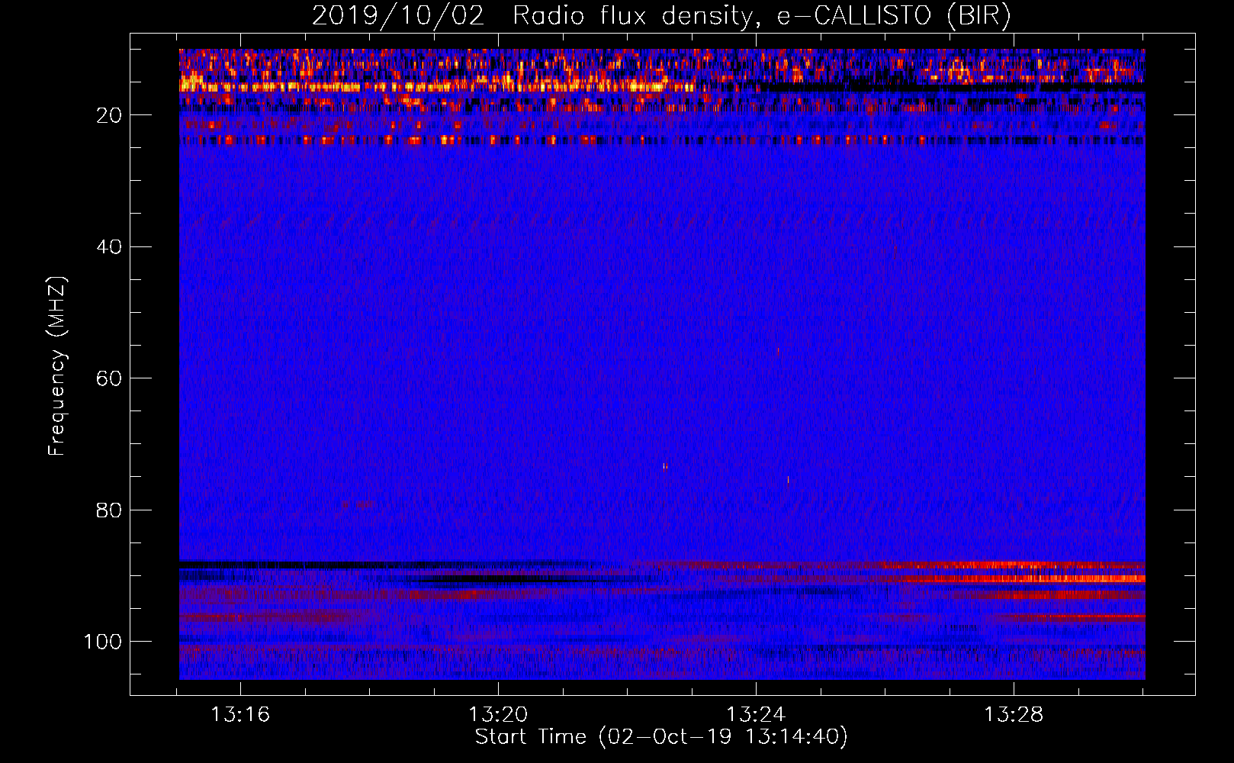This screenshot has width=1234, height=763.
Task: Click the 40 MHz frequency tick label
Action: 109,247
